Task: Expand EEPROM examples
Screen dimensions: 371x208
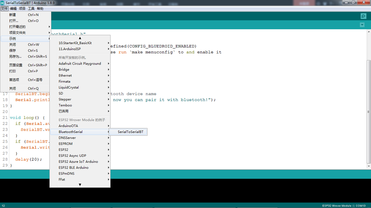Action: click(x=80, y=144)
